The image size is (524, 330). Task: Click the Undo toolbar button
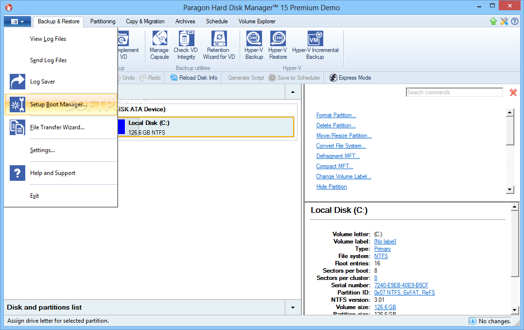[x=126, y=78]
